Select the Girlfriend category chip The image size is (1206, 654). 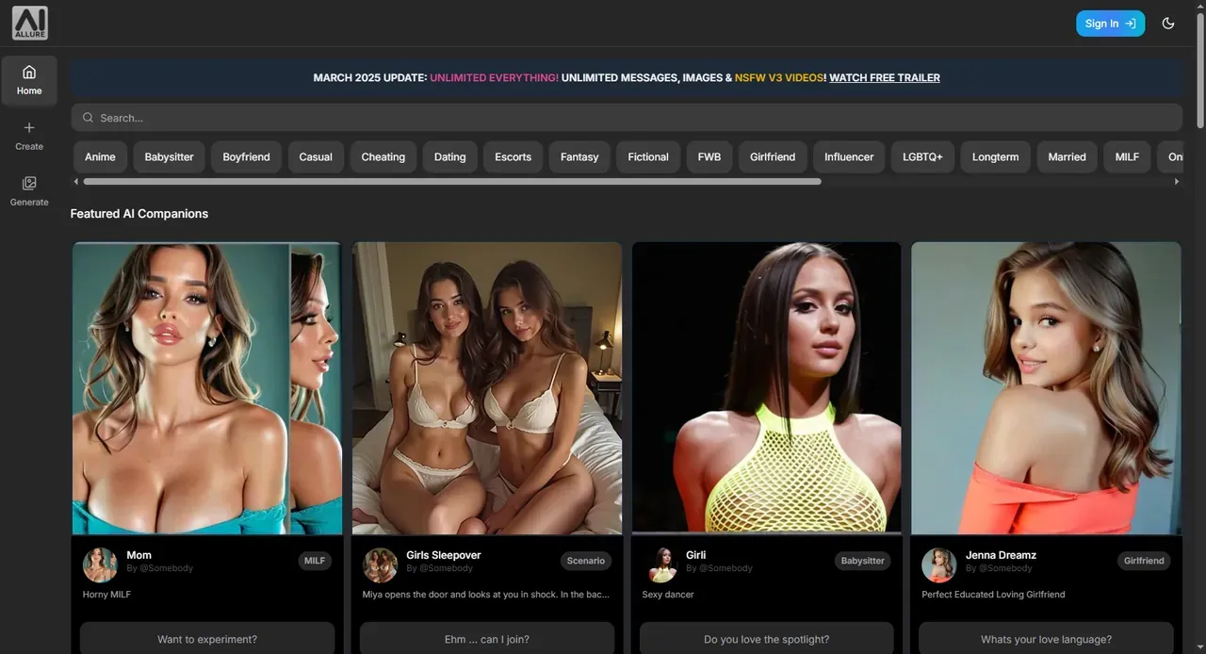tap(773, 157)
